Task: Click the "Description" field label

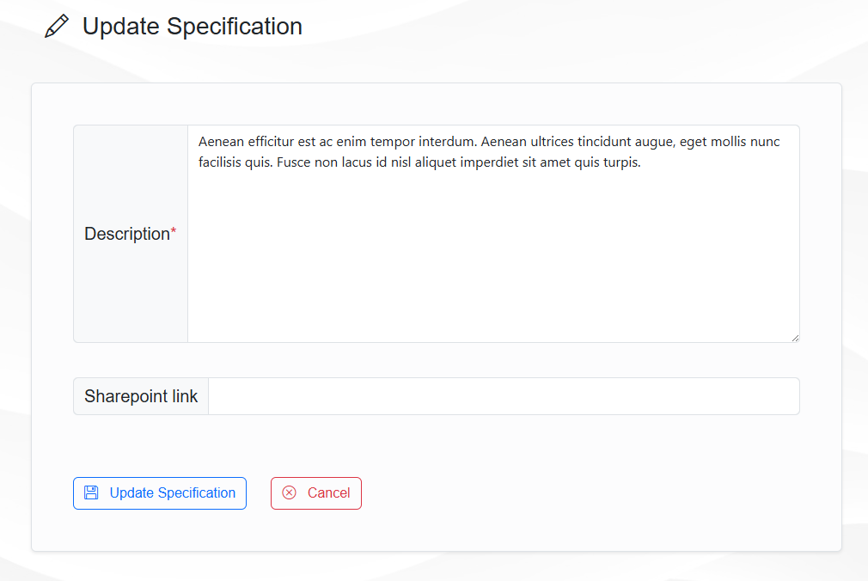Action: [x=127, y=234]
